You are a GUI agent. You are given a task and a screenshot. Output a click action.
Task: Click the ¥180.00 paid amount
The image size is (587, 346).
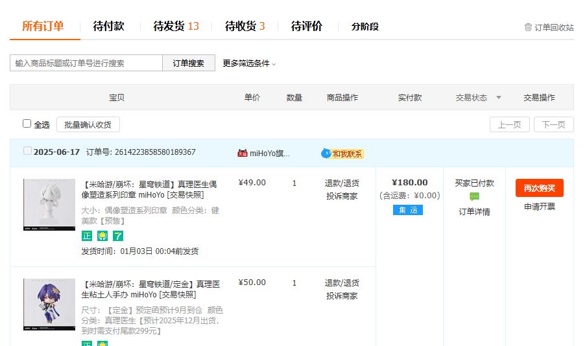click(x=409, y=183)
